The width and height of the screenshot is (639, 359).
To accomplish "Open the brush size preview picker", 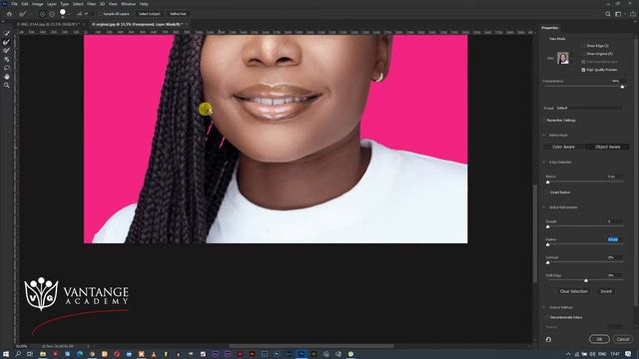I will 63,13.
